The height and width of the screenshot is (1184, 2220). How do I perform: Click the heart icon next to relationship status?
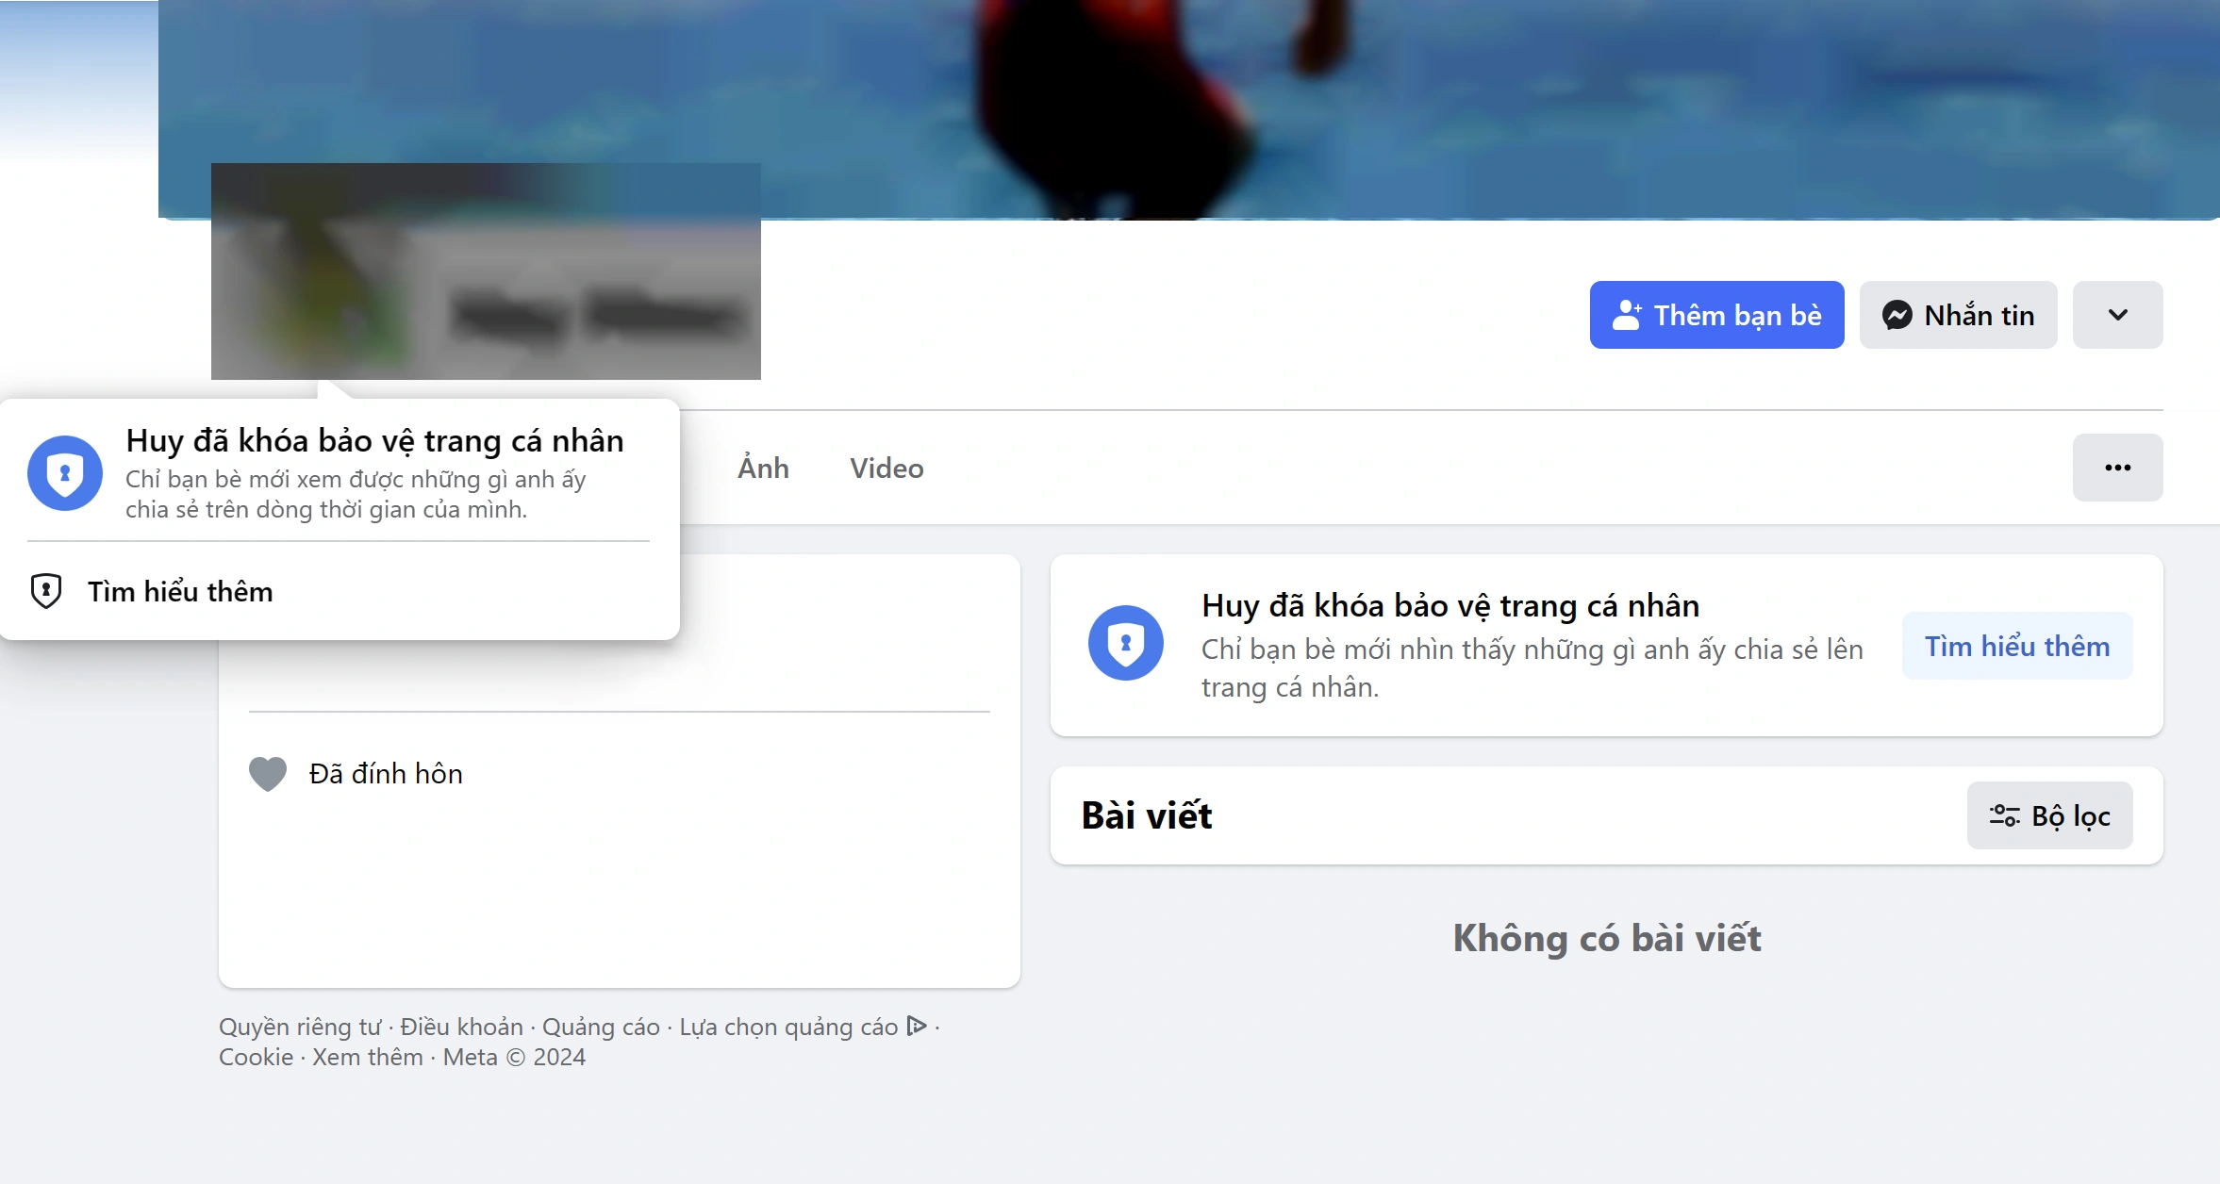[x=269, y=772]
